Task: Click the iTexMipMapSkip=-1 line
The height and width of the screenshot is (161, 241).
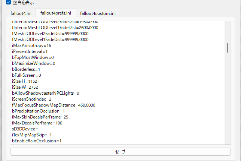Action: 32,135
